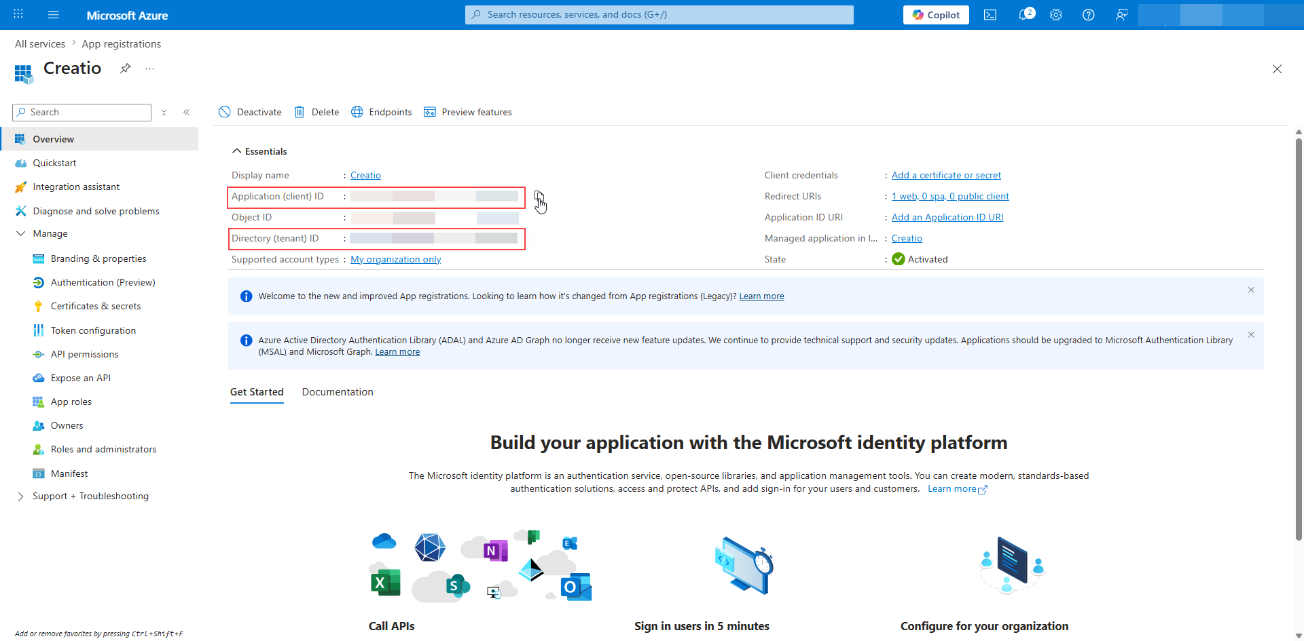Open the Redirect URIs link
Viewport: 1304px width, 641px height.
pyautogui.click(x=950, y=196)
